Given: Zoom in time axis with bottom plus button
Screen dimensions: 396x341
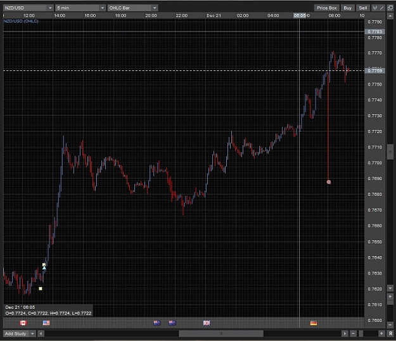Looking at the screenshot, I should pyautogui.click(x=381, y=333).
